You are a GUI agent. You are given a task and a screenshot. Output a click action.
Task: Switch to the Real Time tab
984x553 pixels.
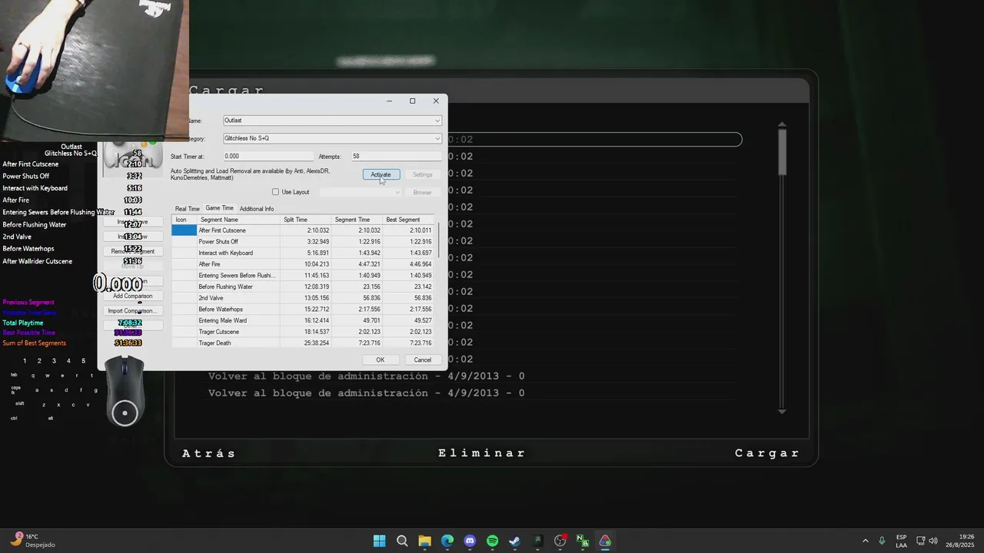[187, 209]
